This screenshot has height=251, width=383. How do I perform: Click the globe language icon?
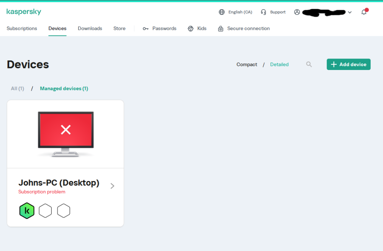221,12
